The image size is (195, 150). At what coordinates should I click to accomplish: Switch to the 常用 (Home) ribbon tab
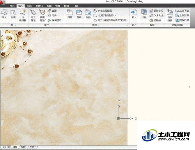(12, 6)
